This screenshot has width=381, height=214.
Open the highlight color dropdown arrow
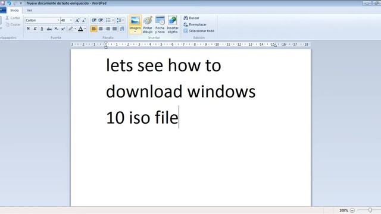pyautogui.click(x=75, y=29)
